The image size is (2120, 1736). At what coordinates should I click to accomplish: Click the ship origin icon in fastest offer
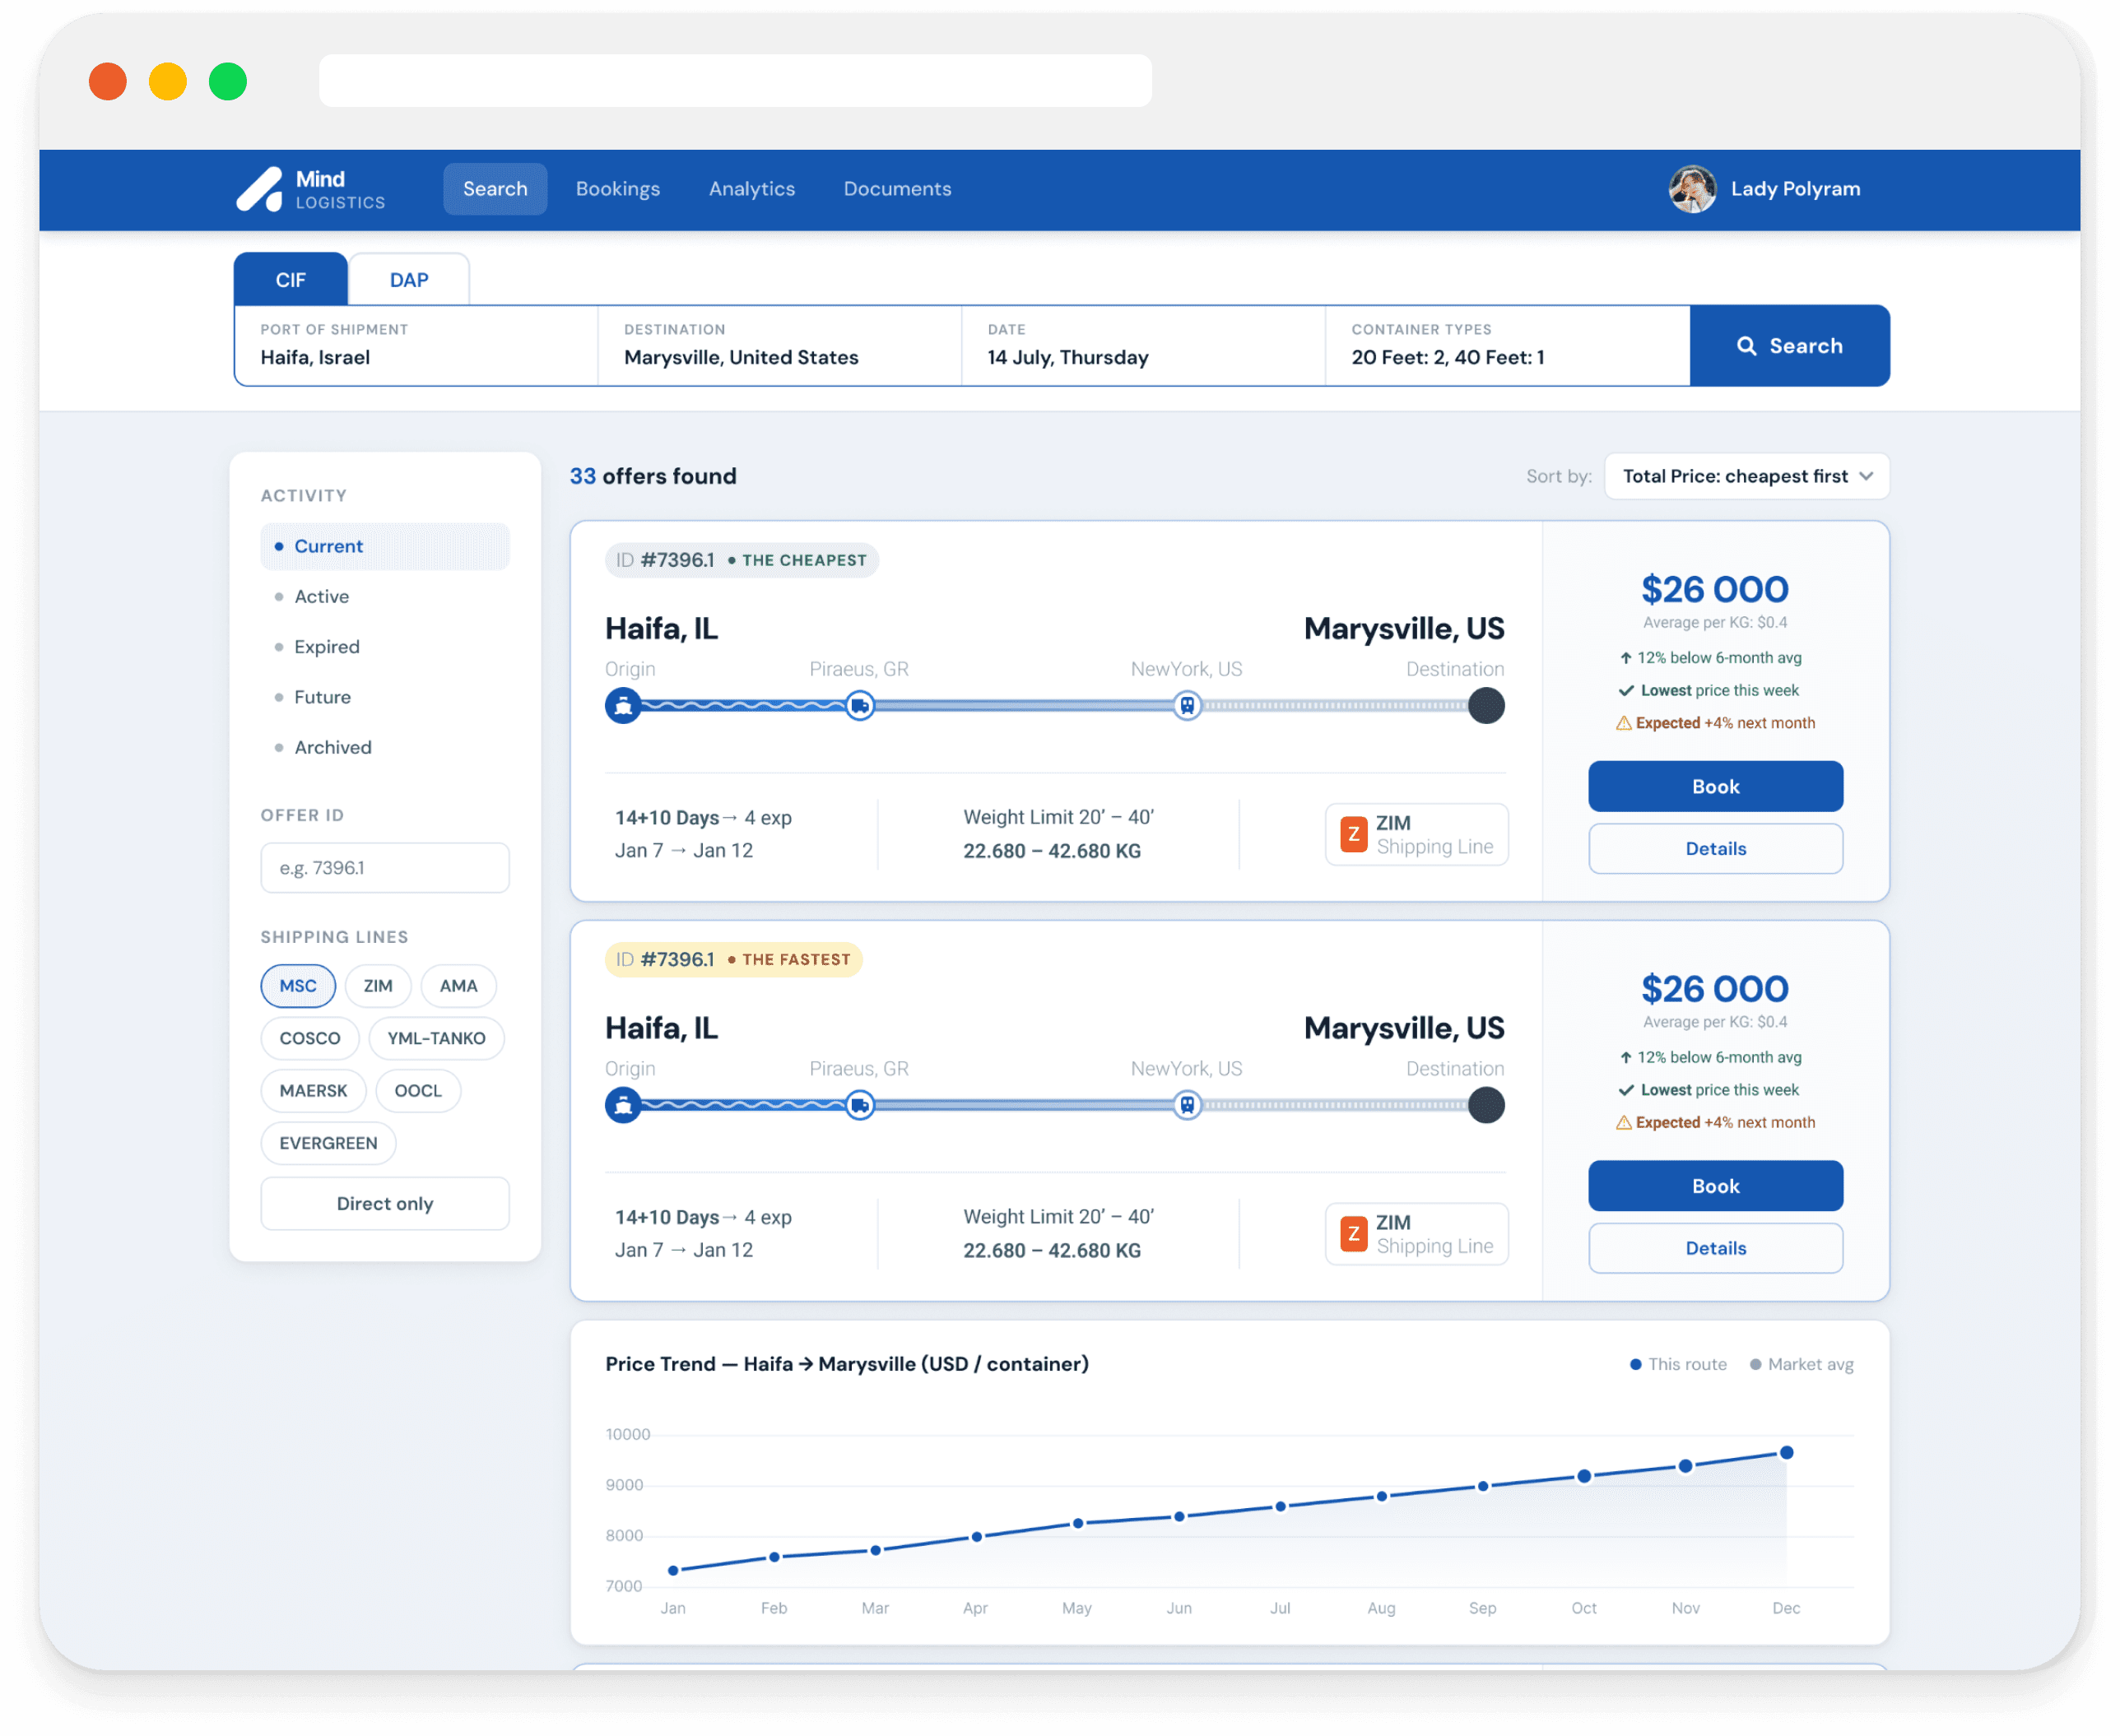[x=623, y=1105]
